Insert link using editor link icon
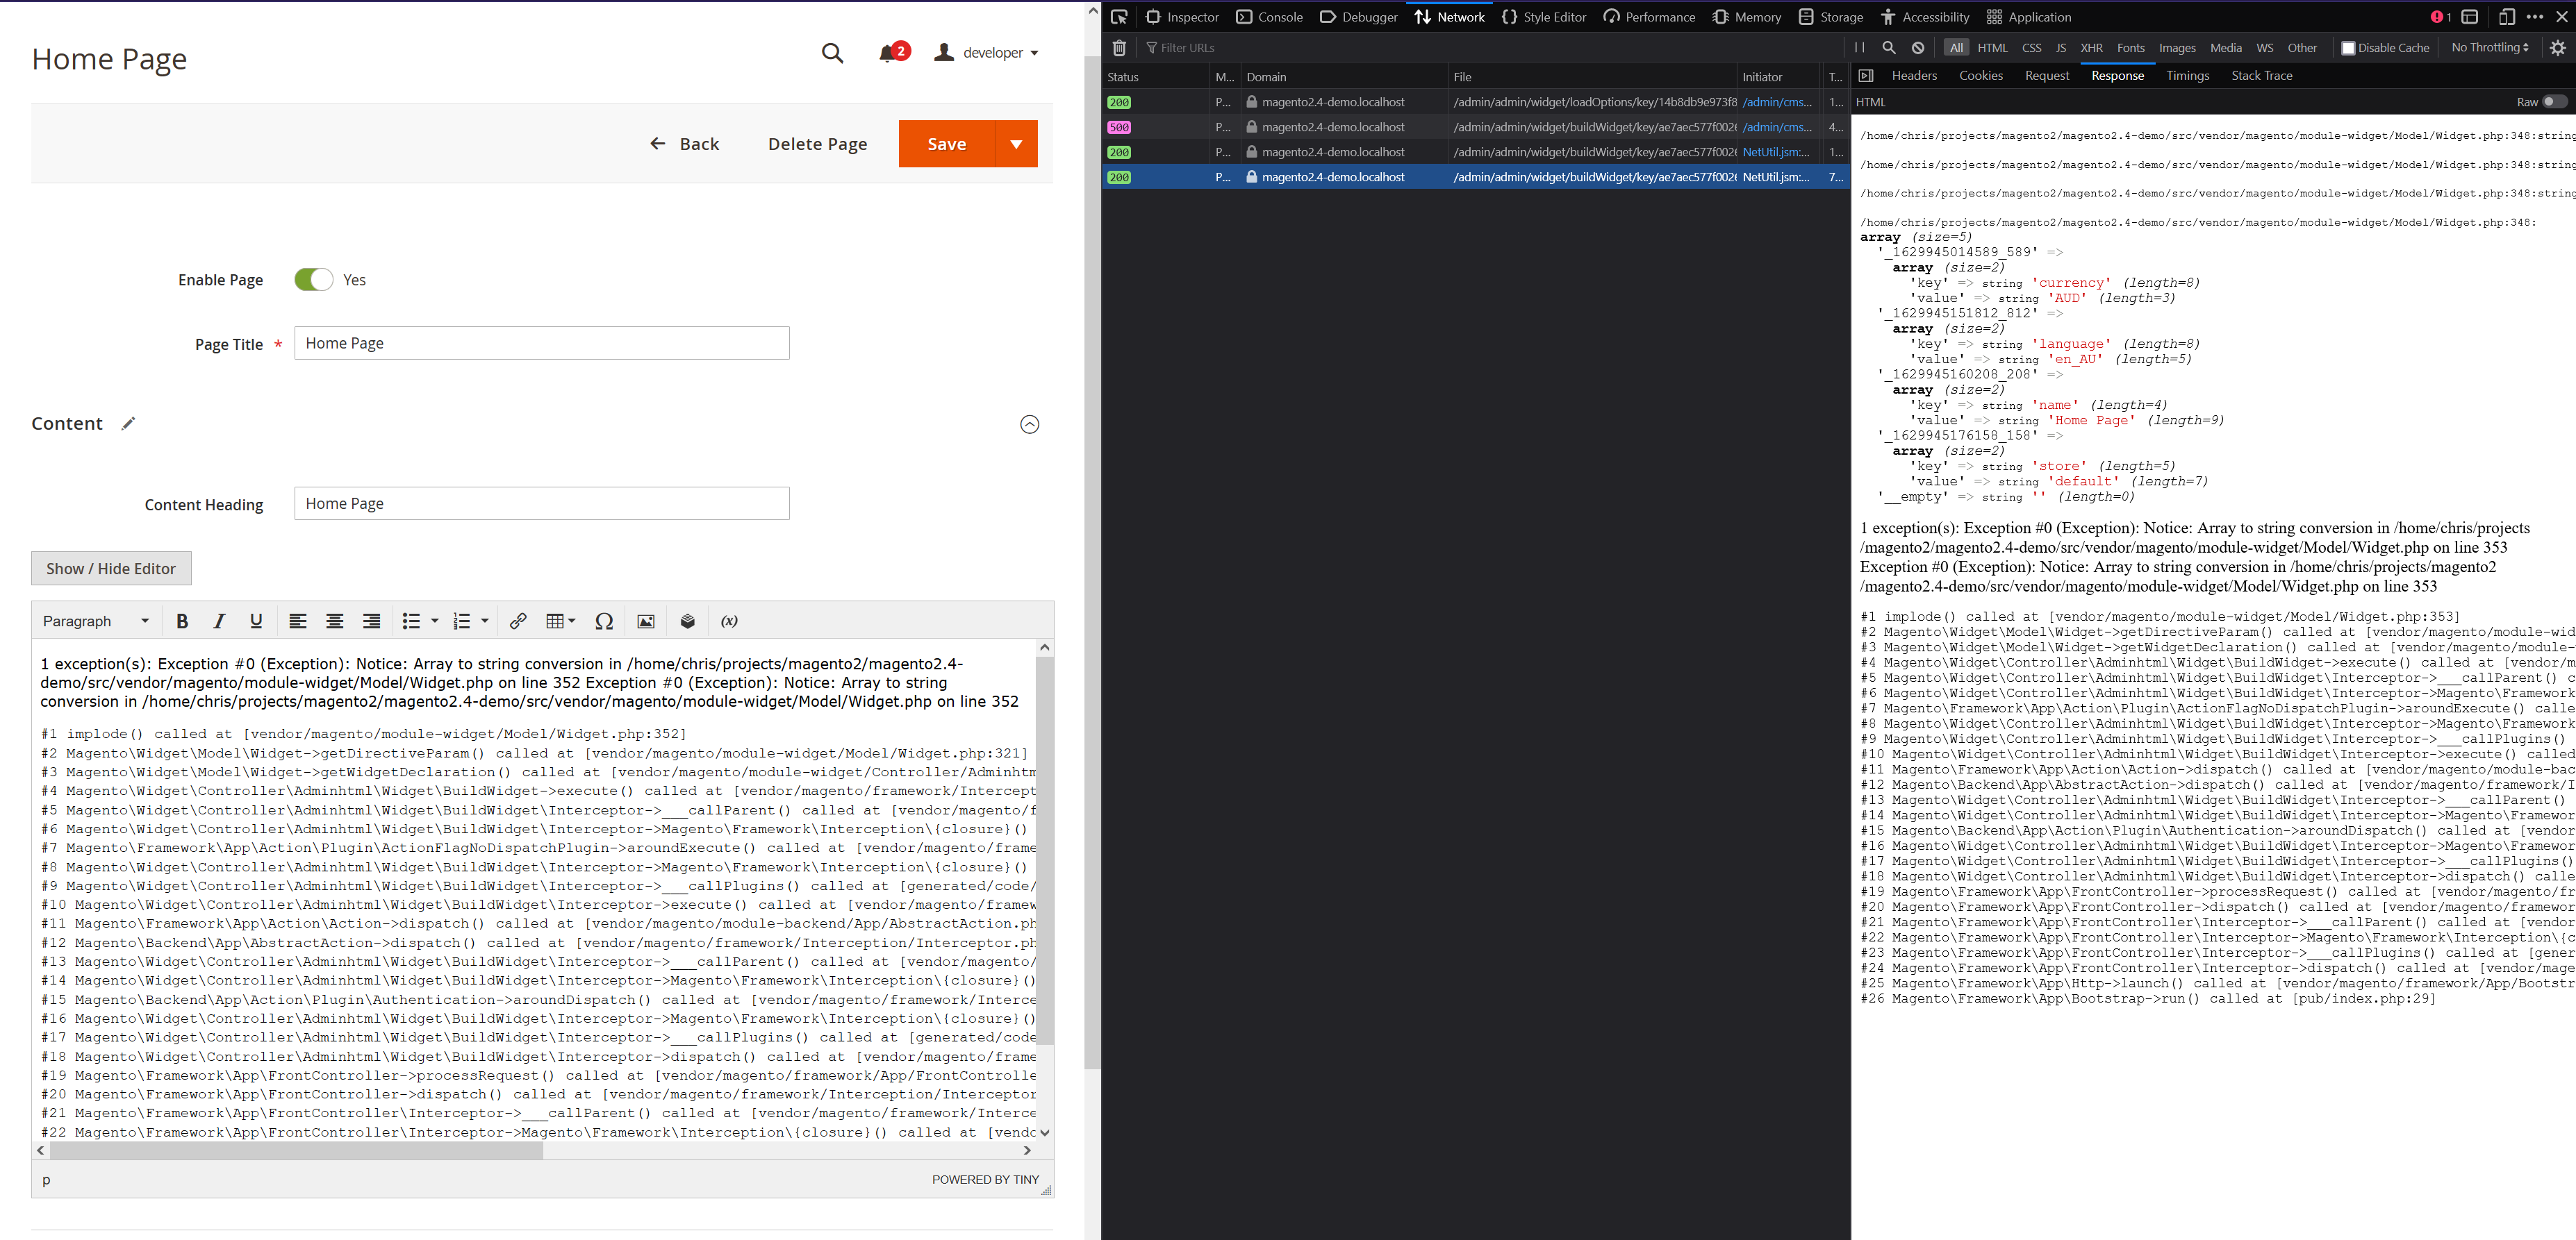 (x=518, y=621)
